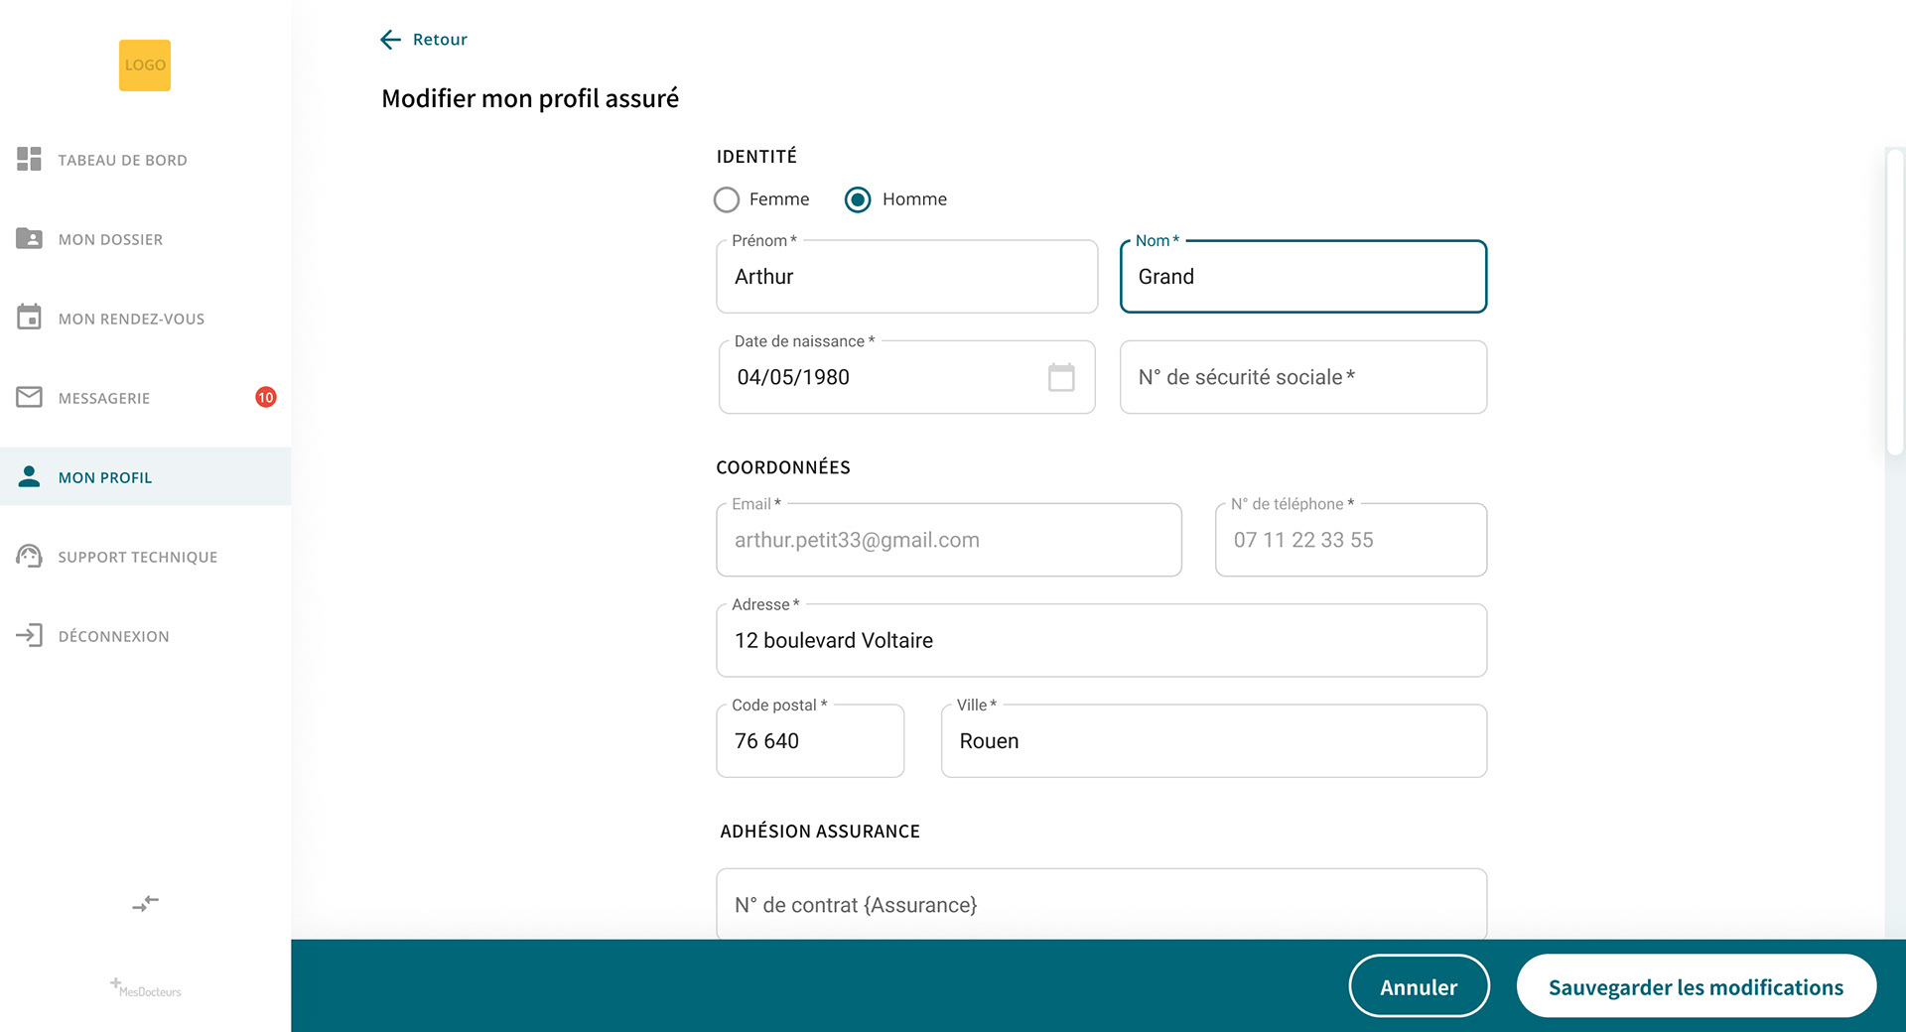Click the Déconnexion logout icon
The image size is (1906, 1032).
tap(29, 635)
